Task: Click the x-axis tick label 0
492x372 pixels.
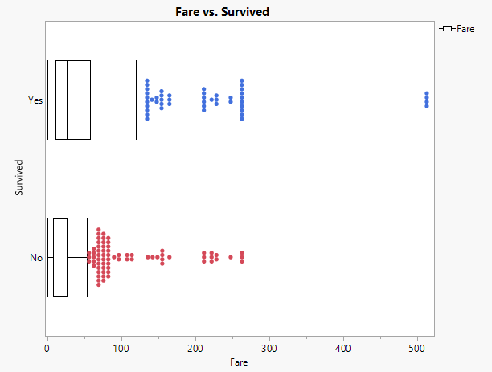Action: (x=47, y=349)
